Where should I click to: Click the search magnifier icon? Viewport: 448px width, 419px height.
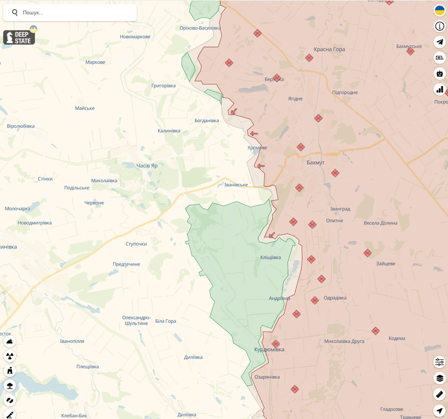[15, 12]
